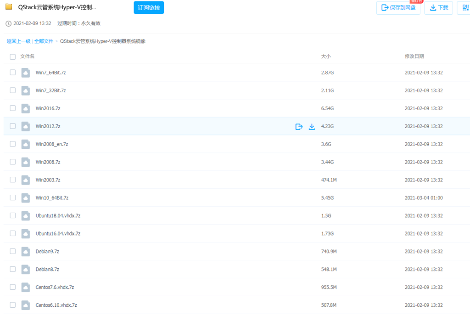This screenshot has width=470, height=316.
Task: Click the file icon for Win2003.7z
Action: click(26, 180)
